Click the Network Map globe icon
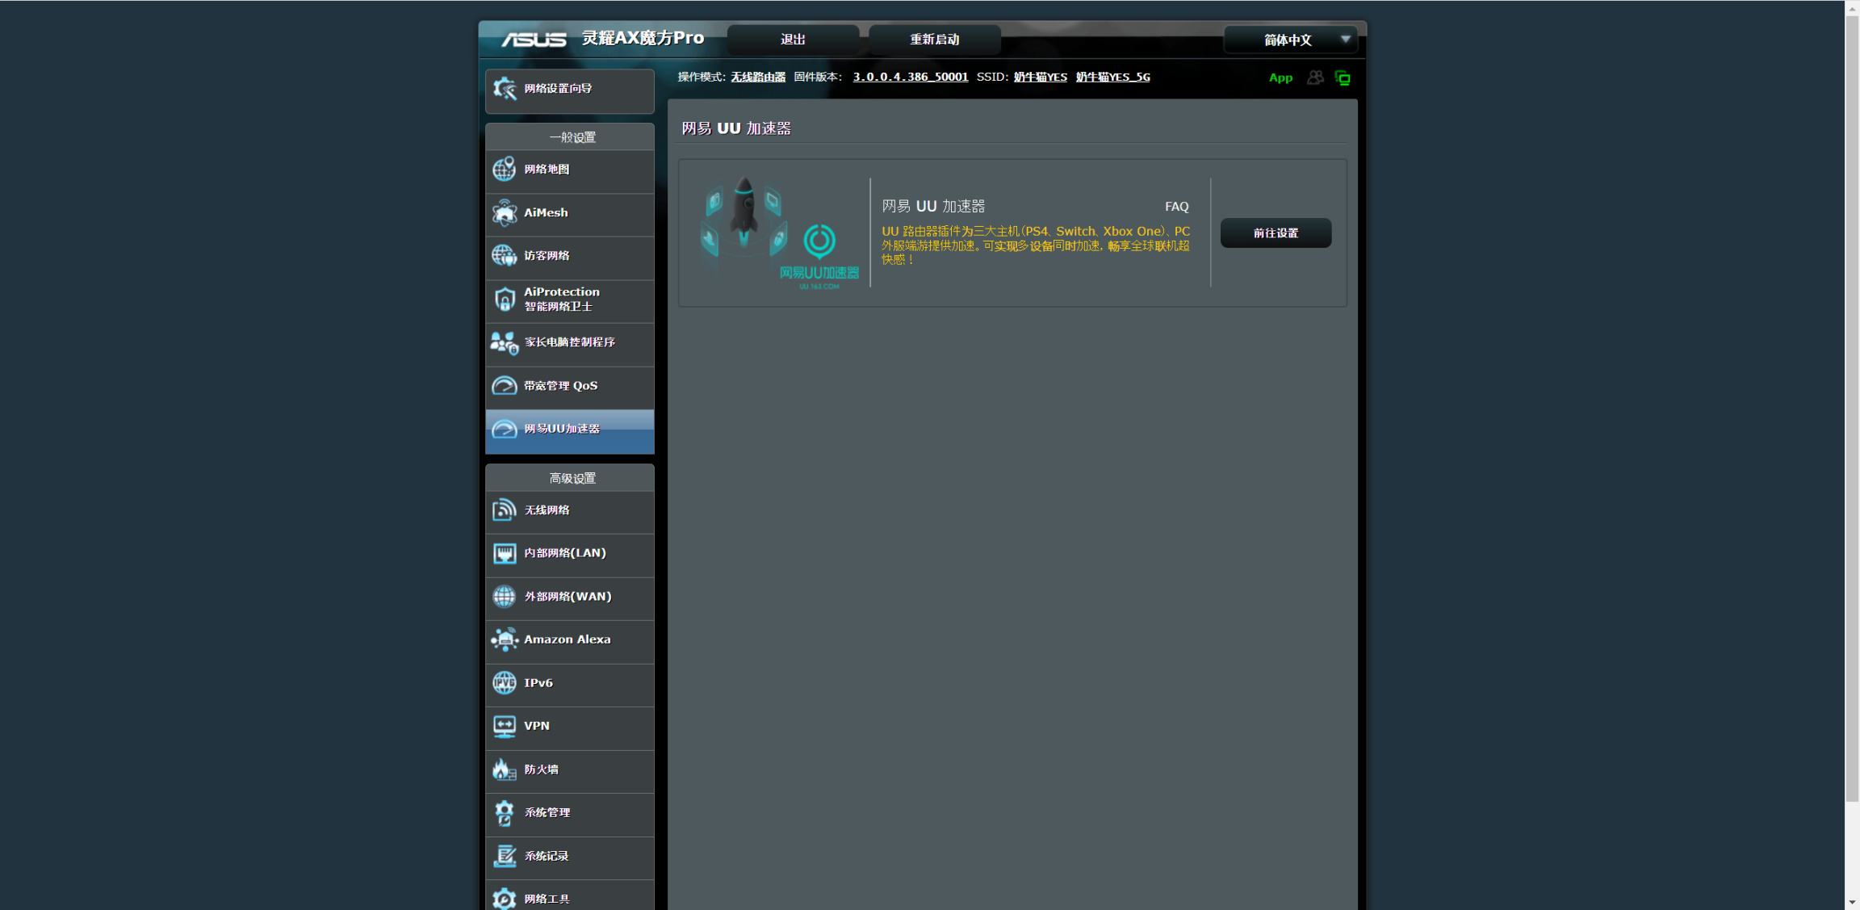The width and height of the screenshot is (1860, 910). point(505,170)
